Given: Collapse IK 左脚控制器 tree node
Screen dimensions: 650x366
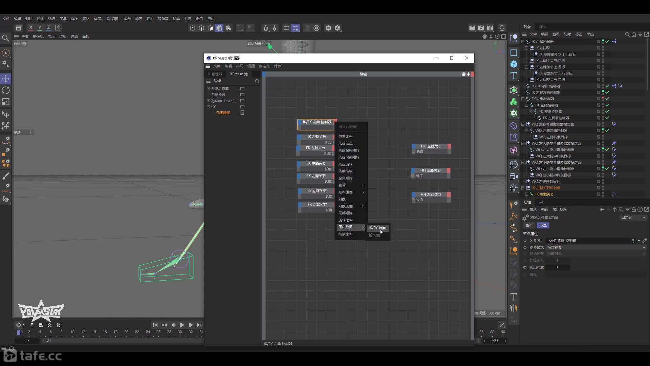Looking at the screenshot, I should pos(523,42).
